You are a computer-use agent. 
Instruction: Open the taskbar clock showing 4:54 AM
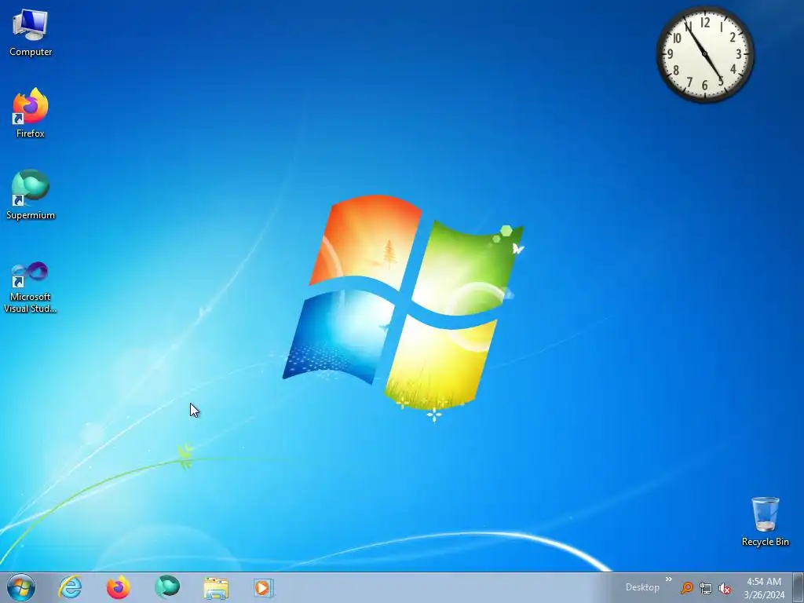(764, 588)
